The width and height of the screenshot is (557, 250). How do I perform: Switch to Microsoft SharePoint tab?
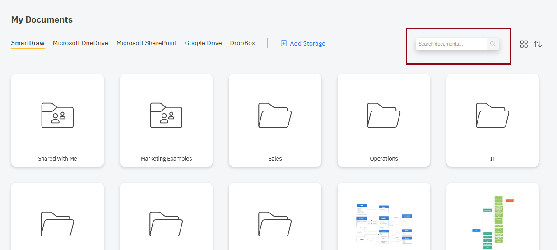click(146, 43)
